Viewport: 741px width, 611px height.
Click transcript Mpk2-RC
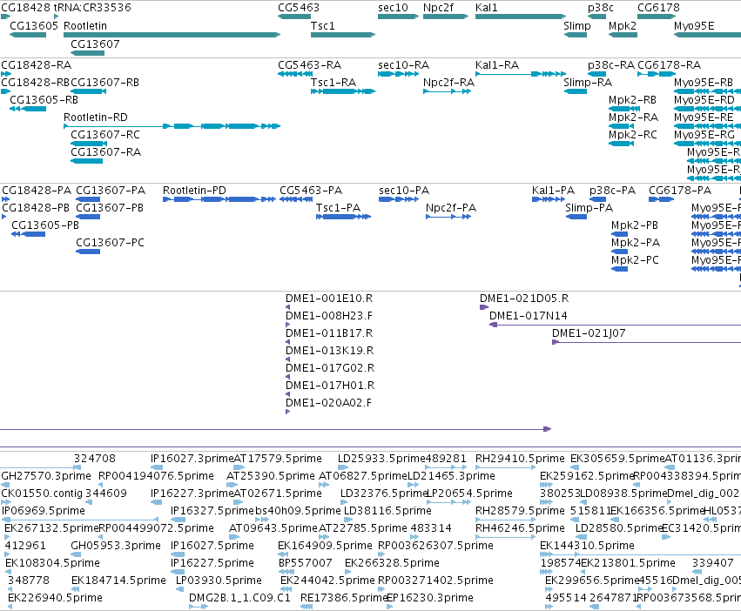(622, 144)
